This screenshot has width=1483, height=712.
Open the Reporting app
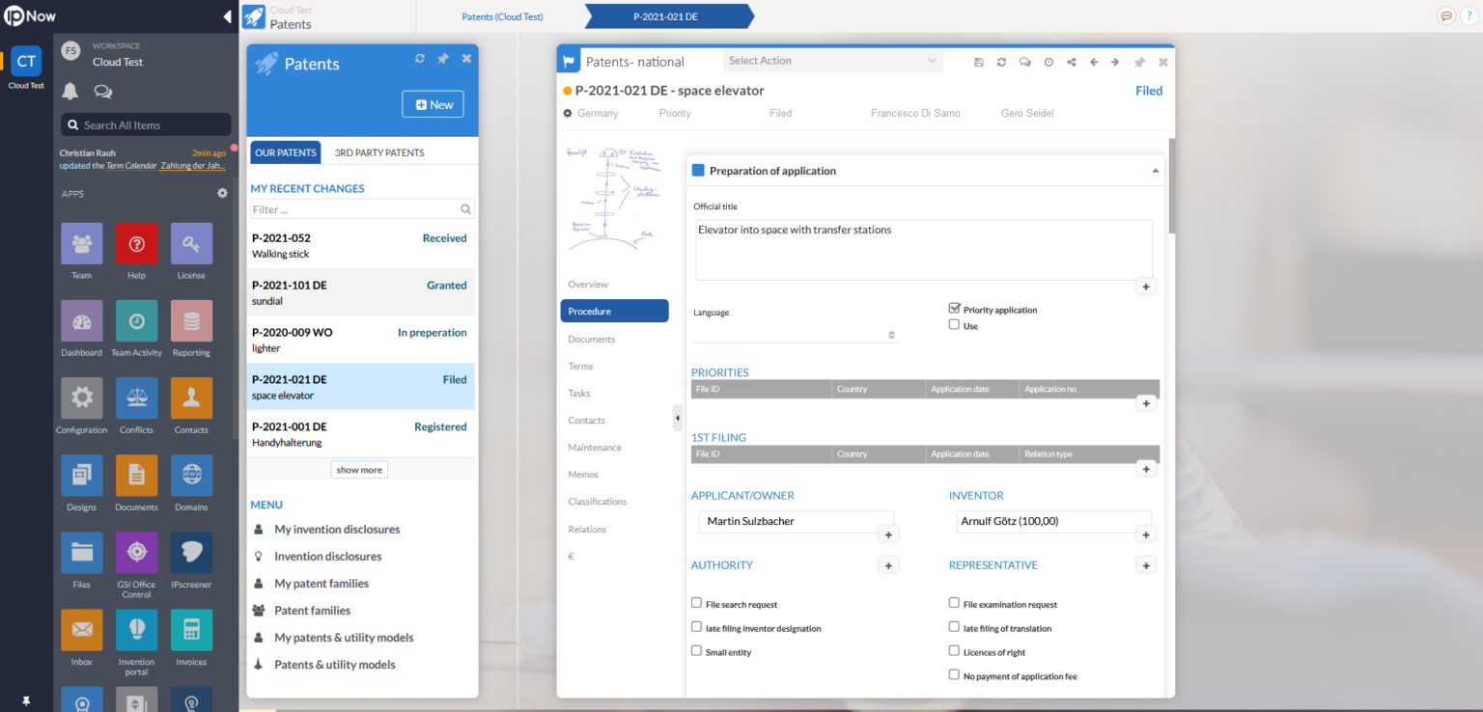pyautogui.click(x=191, y=319)
